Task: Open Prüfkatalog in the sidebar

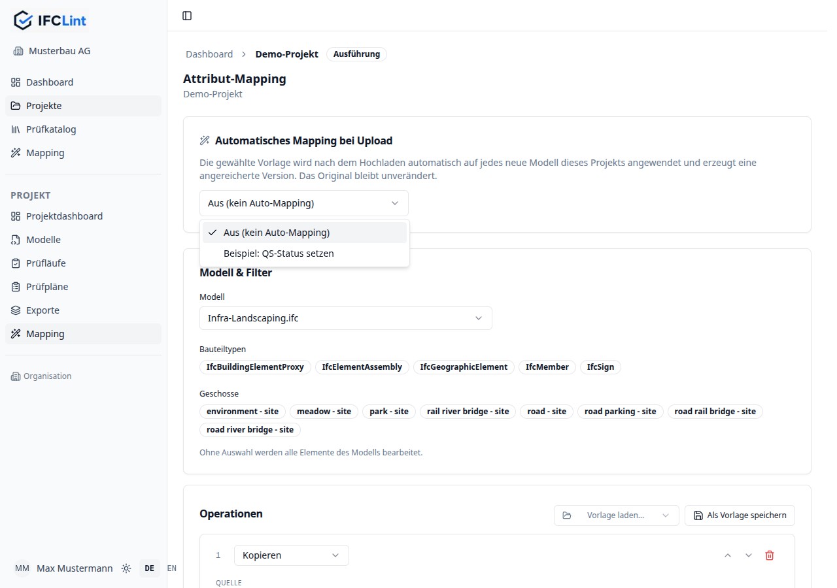Action: (x=83, y=129)
